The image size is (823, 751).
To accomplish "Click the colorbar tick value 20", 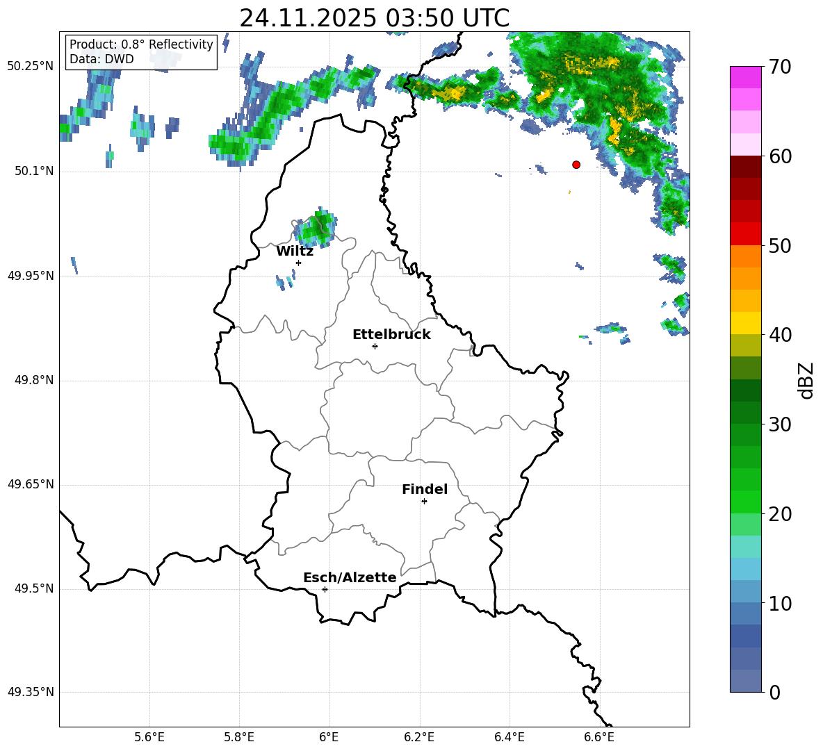I will tap(780, 514).
